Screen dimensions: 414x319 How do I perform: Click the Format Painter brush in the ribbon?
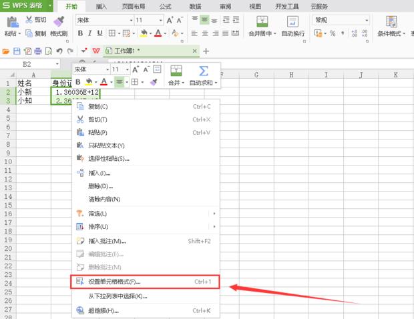pyautogui.click(x=58, y=22)
